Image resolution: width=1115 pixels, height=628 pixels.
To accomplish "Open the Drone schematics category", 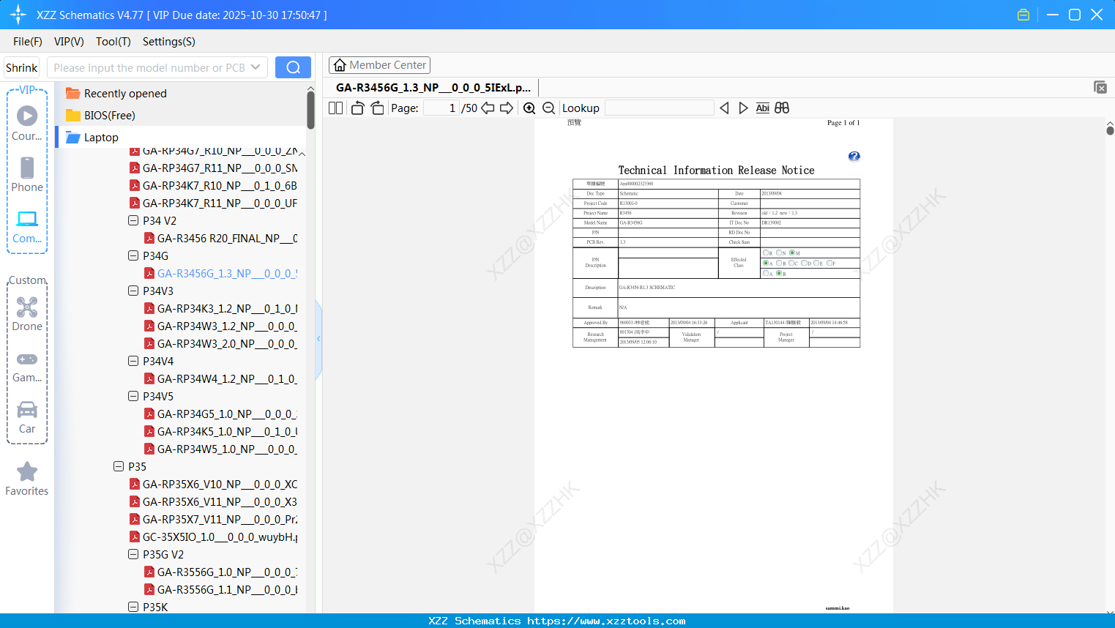I will [x=27, y=314].
